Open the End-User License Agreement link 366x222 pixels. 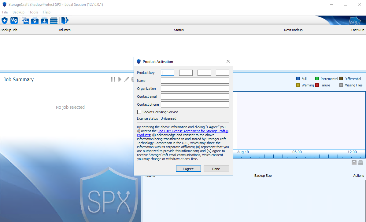[x=193, y=131]
